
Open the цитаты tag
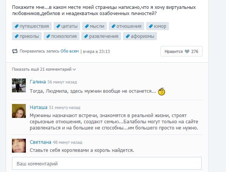pos(67,26)
